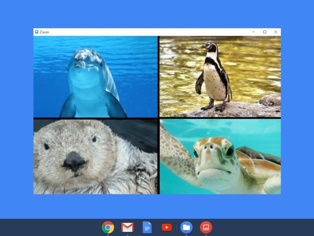Open Google Chrome from the shelf
The image size is (314, 236).
coord(108,227)
